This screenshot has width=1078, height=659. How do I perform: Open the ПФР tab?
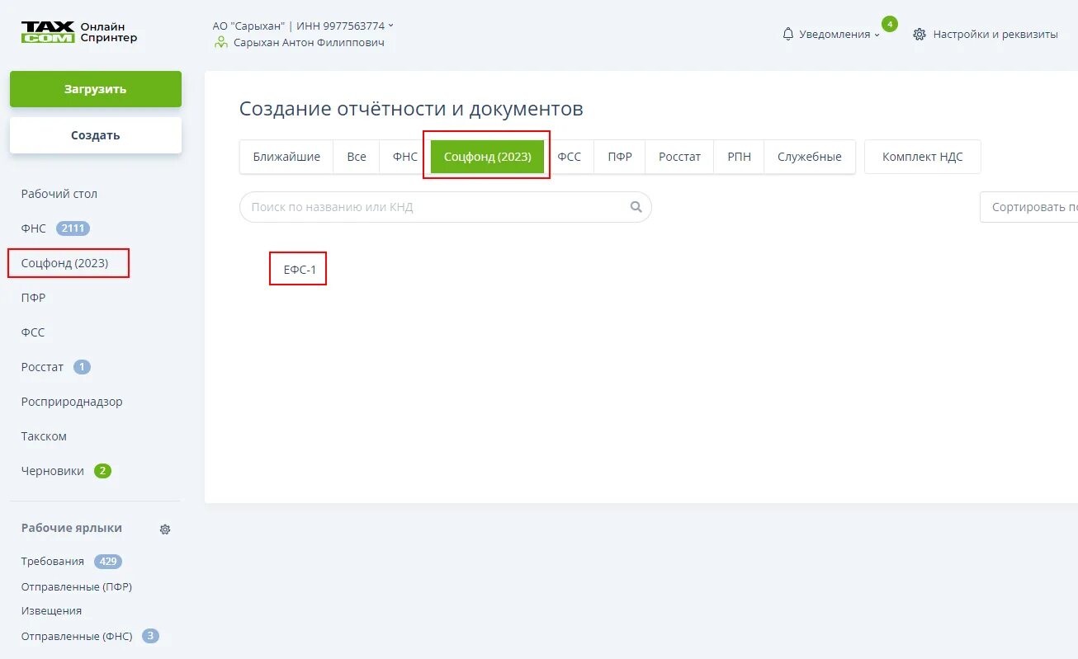click(620, 157)
